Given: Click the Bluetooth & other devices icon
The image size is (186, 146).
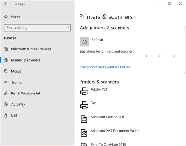Looking at the screenshot, I should tap(6, 49).
